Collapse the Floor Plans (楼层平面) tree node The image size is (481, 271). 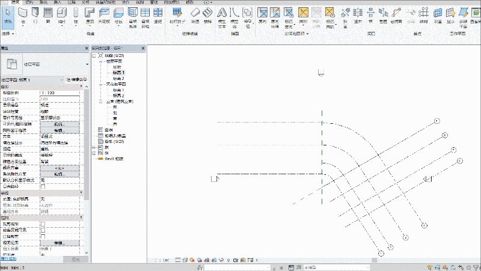[100, 61]
